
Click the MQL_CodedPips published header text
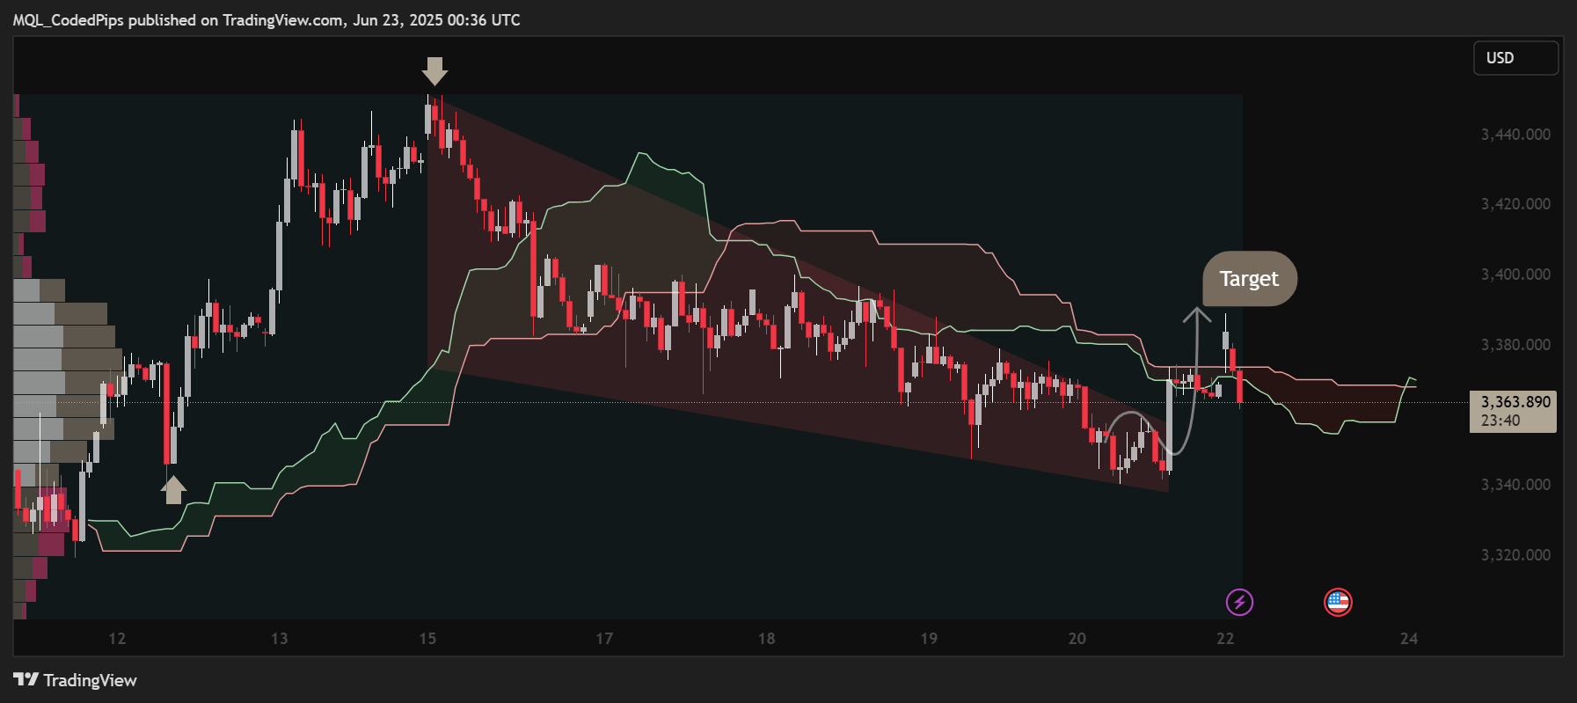click(x=266, y=19)
